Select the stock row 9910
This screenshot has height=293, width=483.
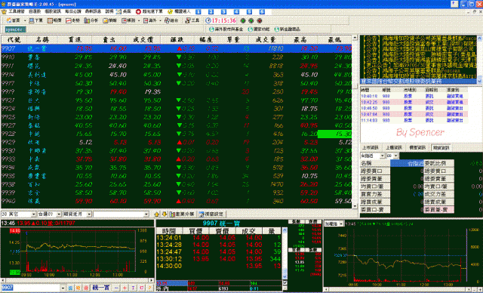click(x=176, y=57)
